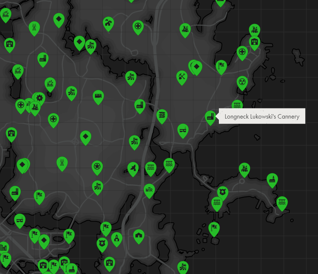Select the church marker next to the police badge
318x274 pixels.
(117, 239)
